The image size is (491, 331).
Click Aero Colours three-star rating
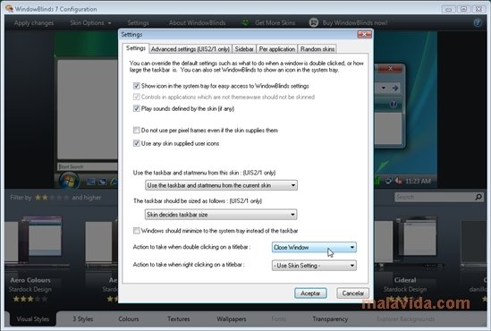(x=30, y=299)
